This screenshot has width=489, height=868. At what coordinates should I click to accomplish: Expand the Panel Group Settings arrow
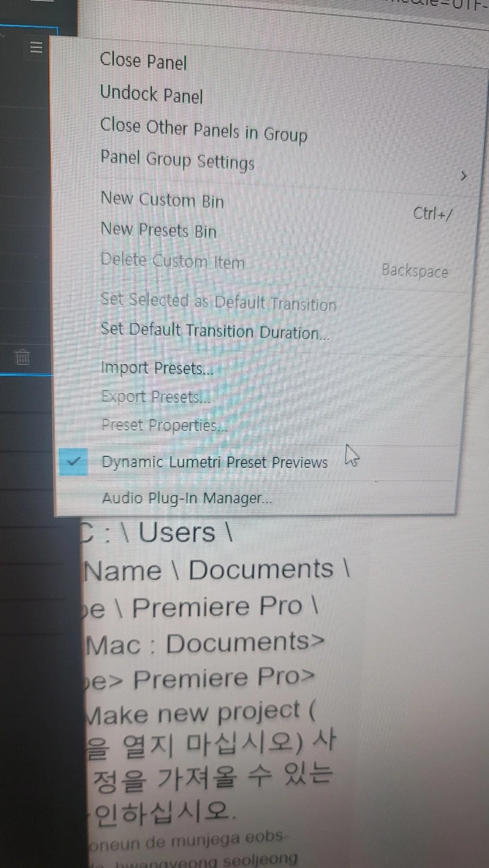[x=463, y=177]
